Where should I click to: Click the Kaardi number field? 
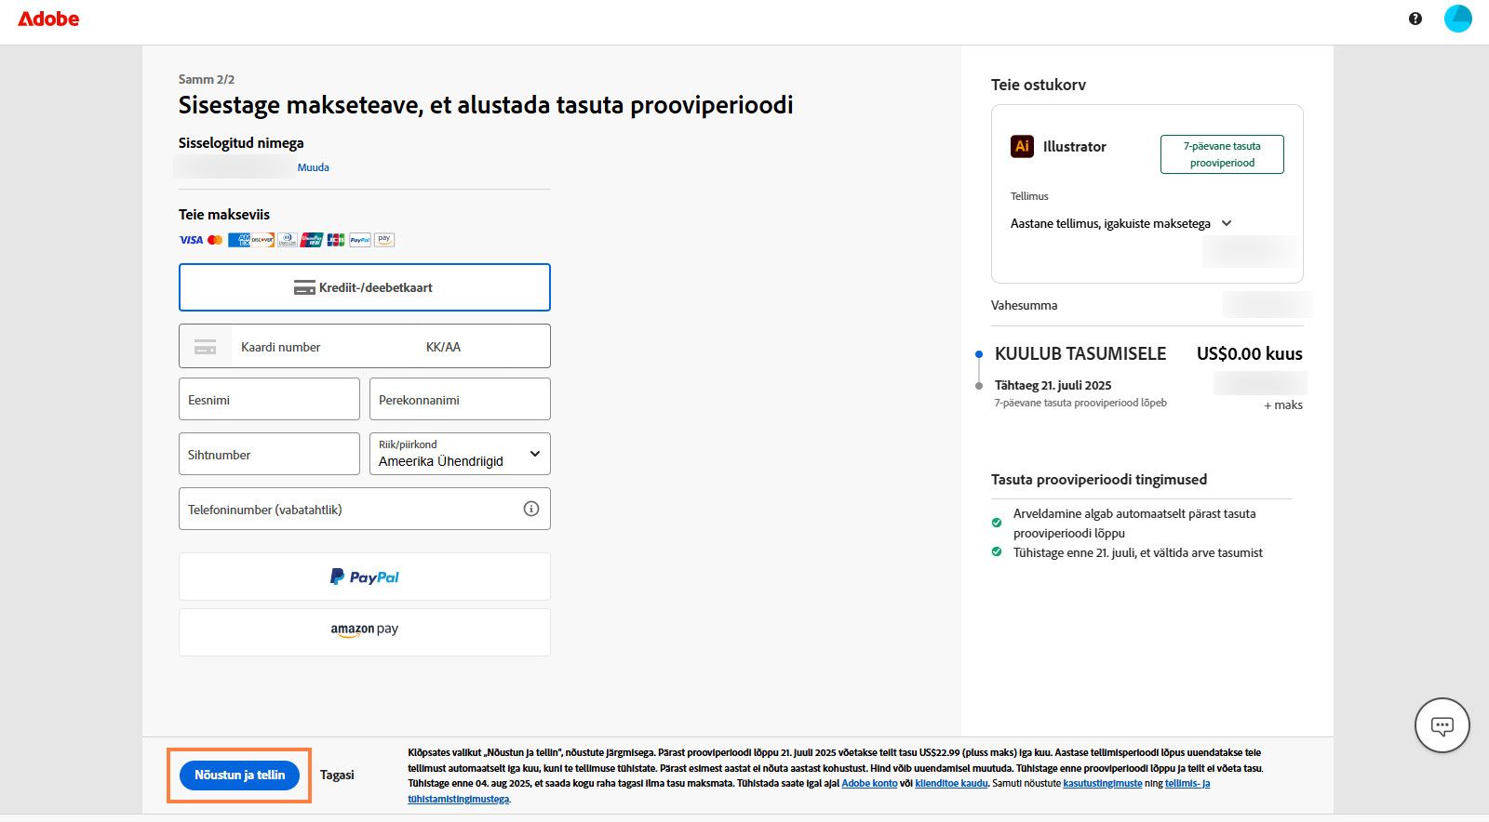point(316,347)
